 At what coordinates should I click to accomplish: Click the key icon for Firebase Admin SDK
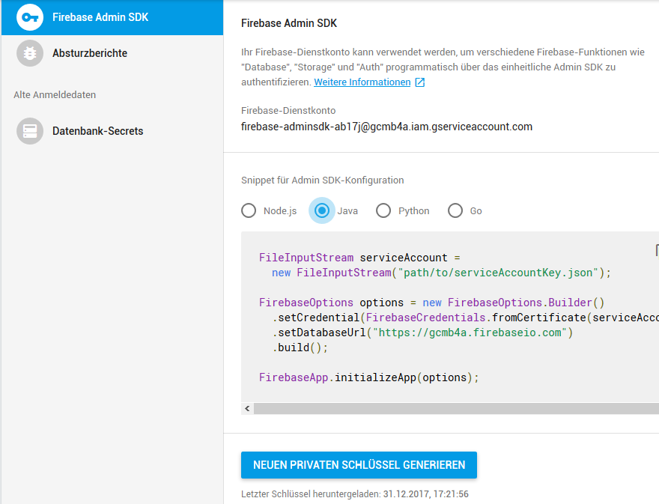click(x=30, y=17)
